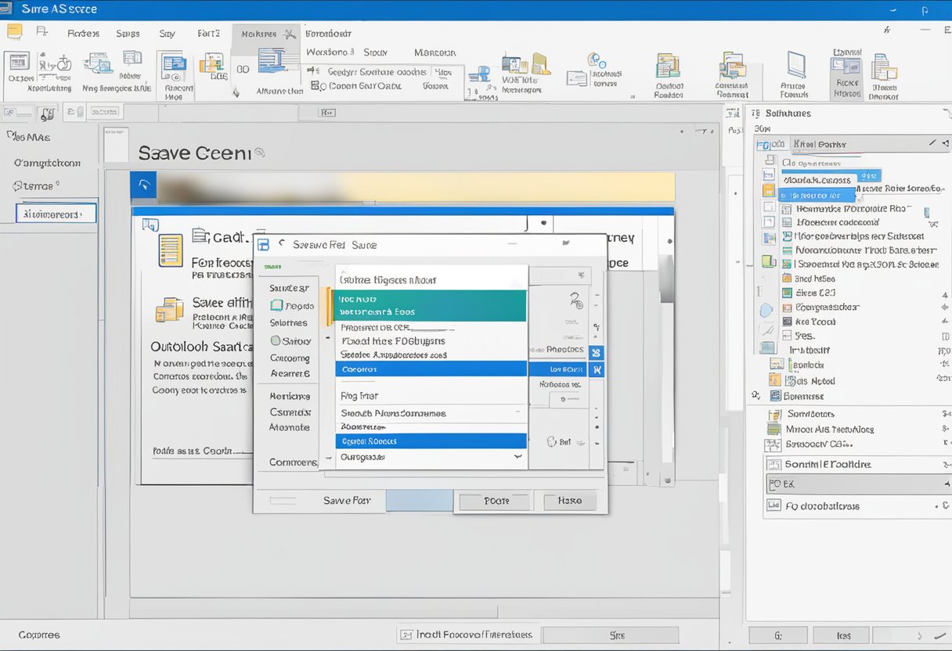The height and width of the screenshot is (651, 952).
Task: Open the 'Fart2' ribbon tab
Action: coord(208,34)
